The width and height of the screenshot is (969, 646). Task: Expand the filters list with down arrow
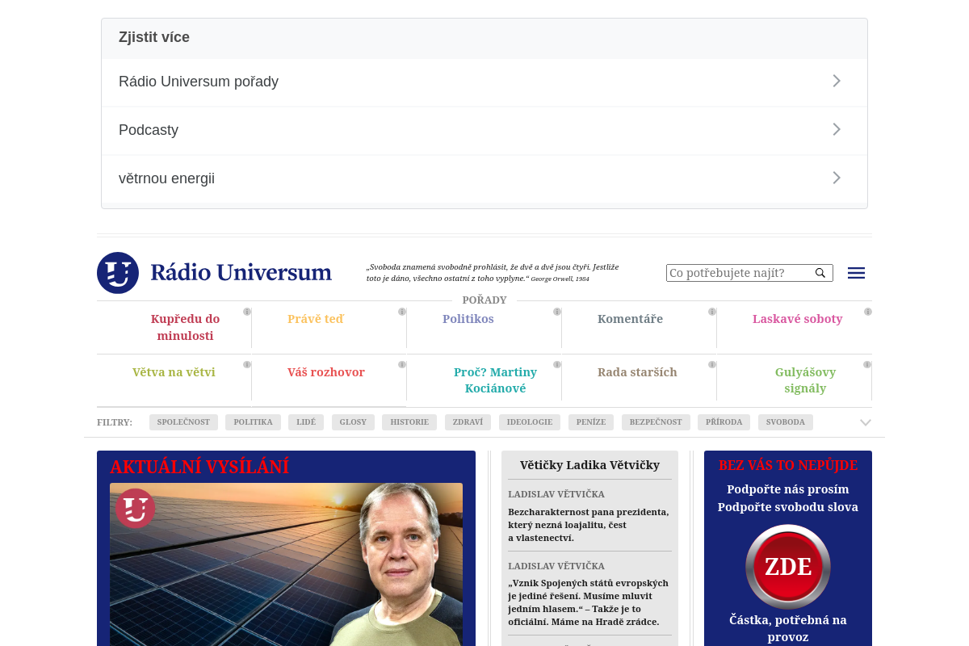(866, 422)
